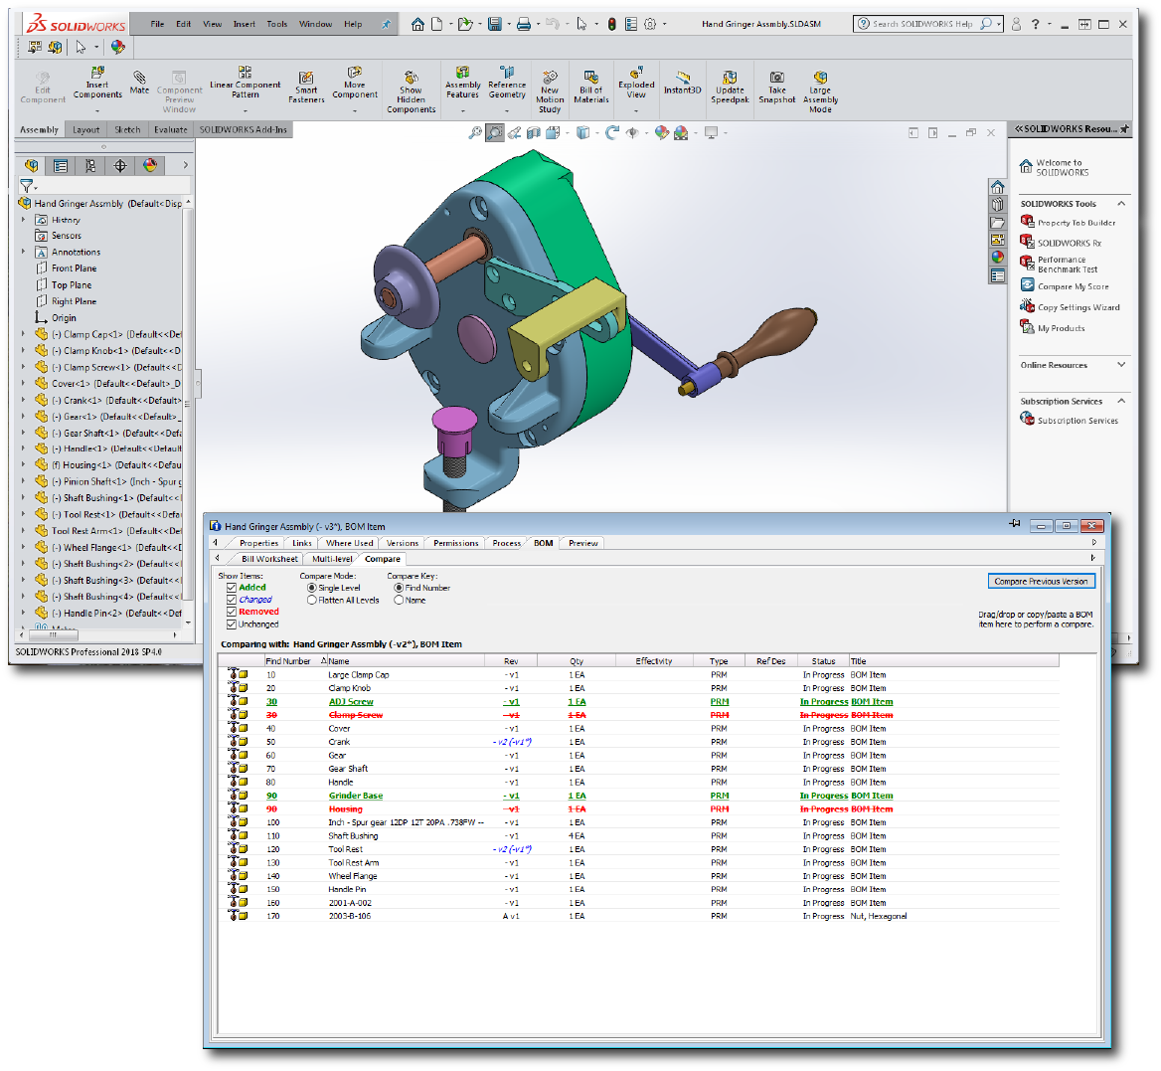1161x1071 pixels.
Task: Click the Print icon in top toolbar
Action: [524, 25]
